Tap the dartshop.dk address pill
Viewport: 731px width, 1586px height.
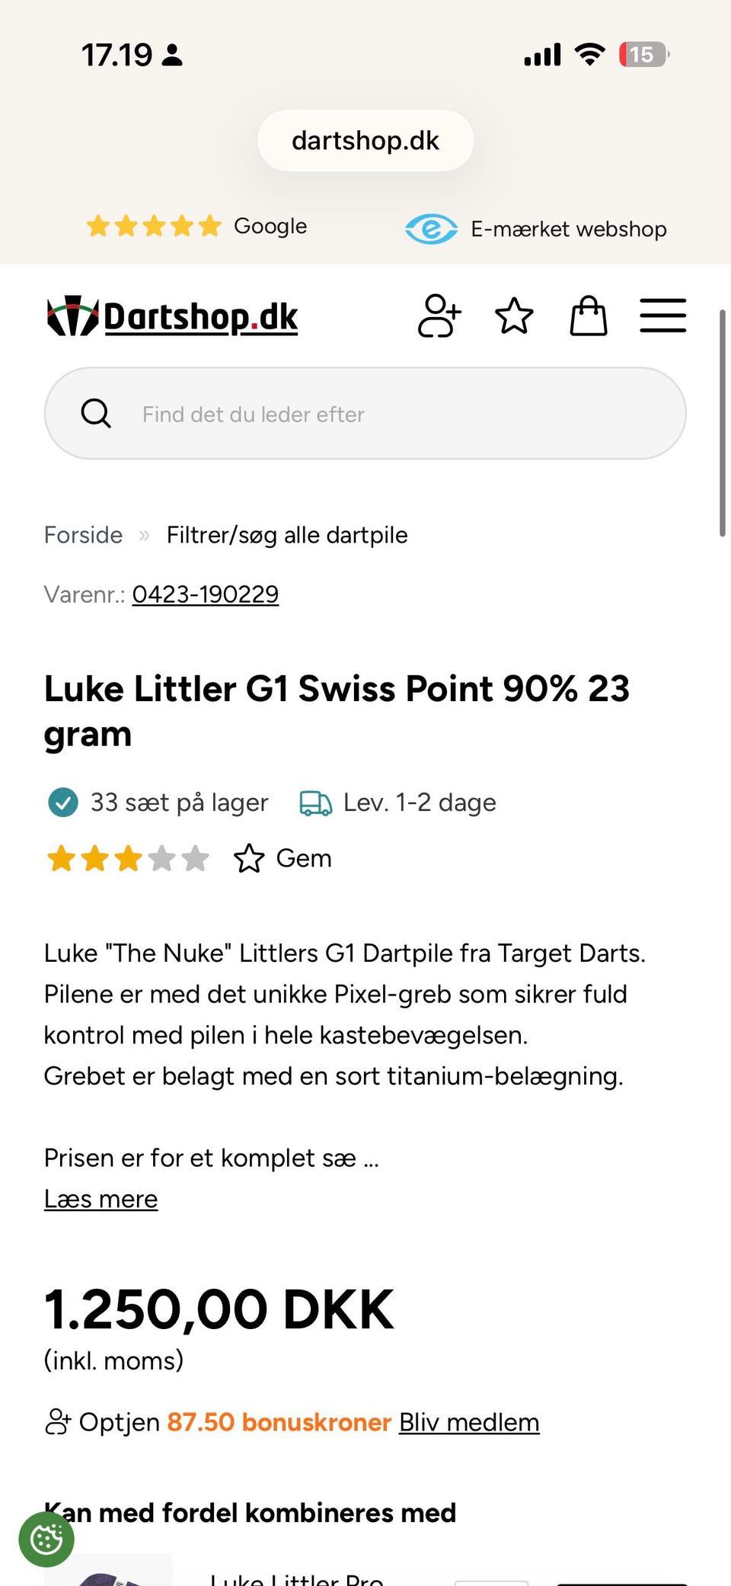tap(365, 140)
